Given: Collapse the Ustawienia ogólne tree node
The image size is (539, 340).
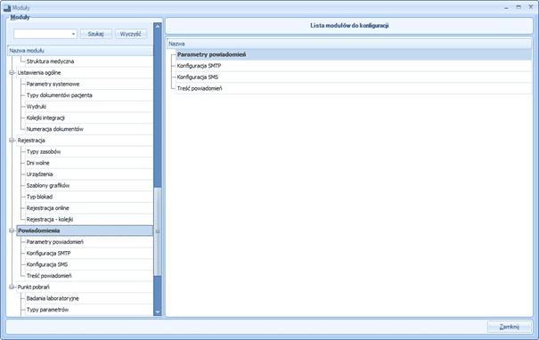Looking at the screenshot, I should (12, 72).
